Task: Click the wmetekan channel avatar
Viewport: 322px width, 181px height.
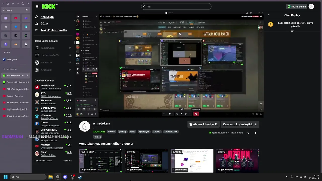Action: 85,126
